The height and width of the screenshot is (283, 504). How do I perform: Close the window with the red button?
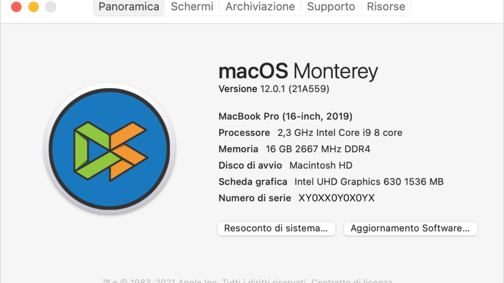click(16, 7)
